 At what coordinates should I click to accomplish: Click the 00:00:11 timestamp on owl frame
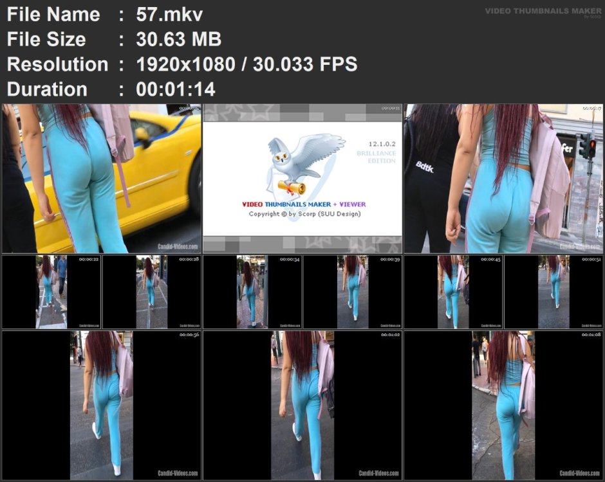coord(391,108)
